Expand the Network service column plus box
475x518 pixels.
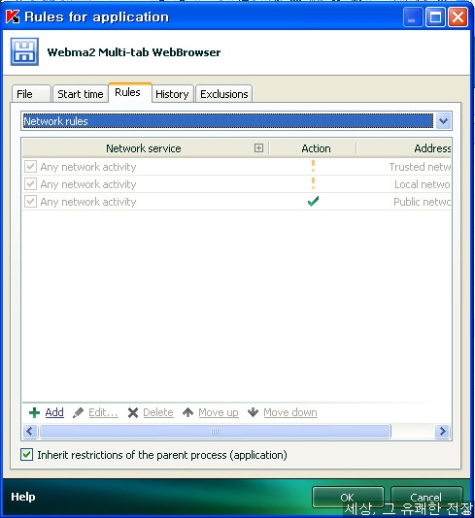(258, 147)
